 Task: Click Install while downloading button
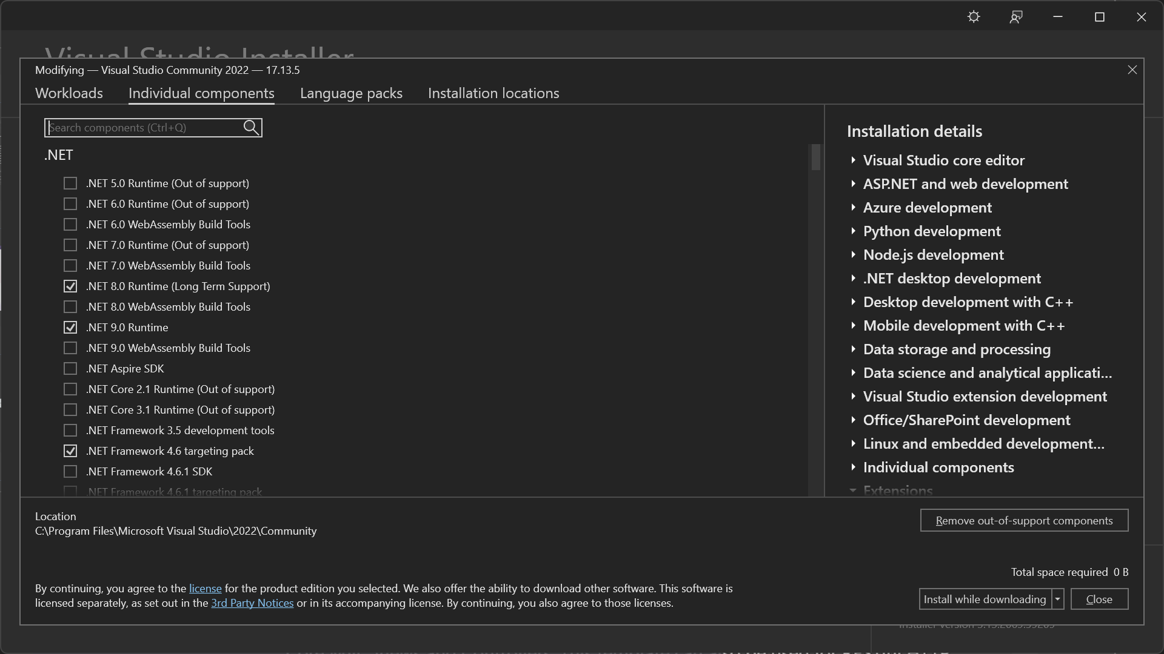[985, 599]
